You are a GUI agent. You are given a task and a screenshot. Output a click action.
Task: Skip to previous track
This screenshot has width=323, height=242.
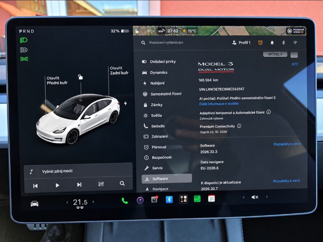(x=36, y=186)
